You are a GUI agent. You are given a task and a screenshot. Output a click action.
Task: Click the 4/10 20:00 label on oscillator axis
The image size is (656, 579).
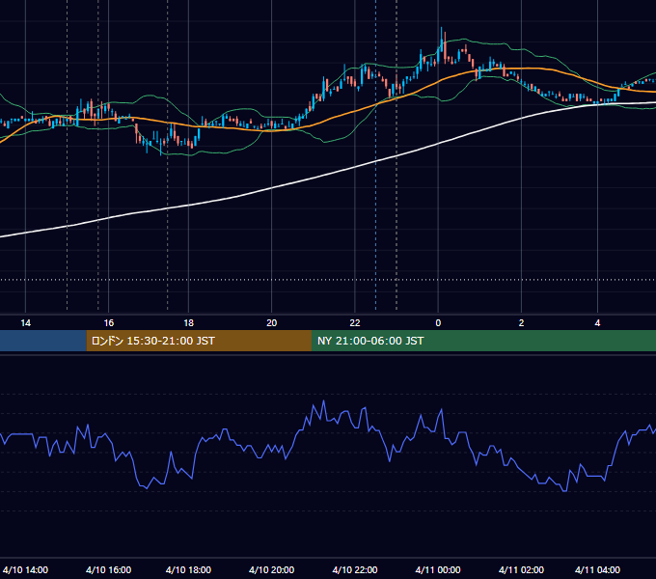tap(271, 569)
